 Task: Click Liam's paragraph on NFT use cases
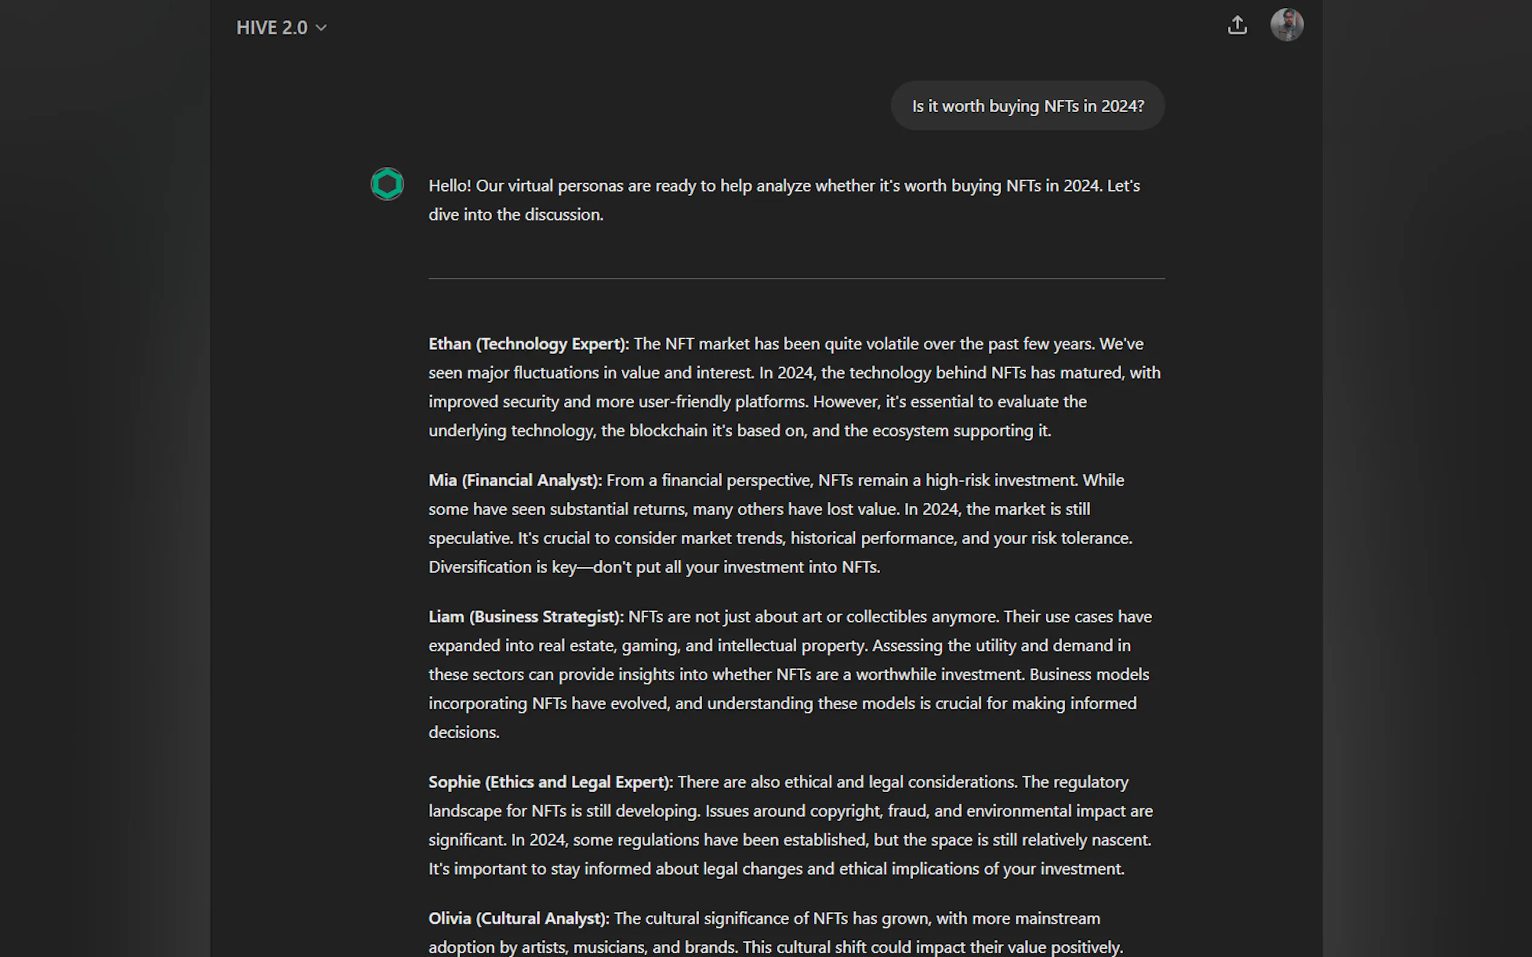pyautogui.click(x=788, y=675)
